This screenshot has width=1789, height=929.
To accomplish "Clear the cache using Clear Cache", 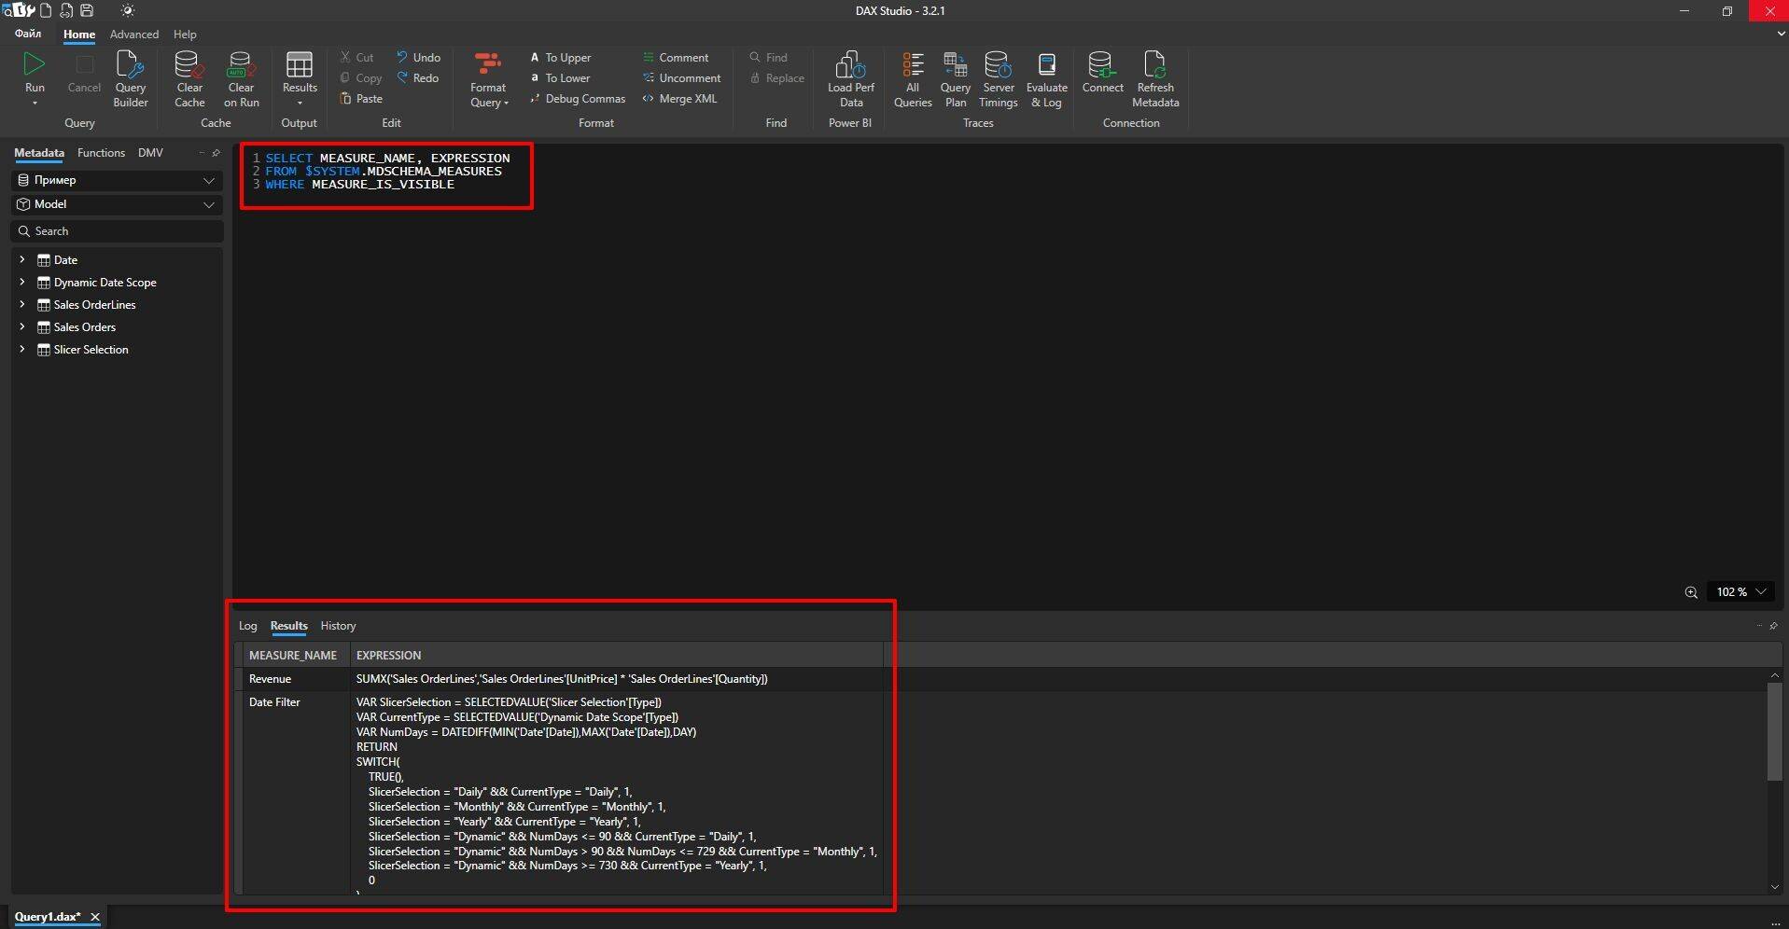I will pos(189,79).
